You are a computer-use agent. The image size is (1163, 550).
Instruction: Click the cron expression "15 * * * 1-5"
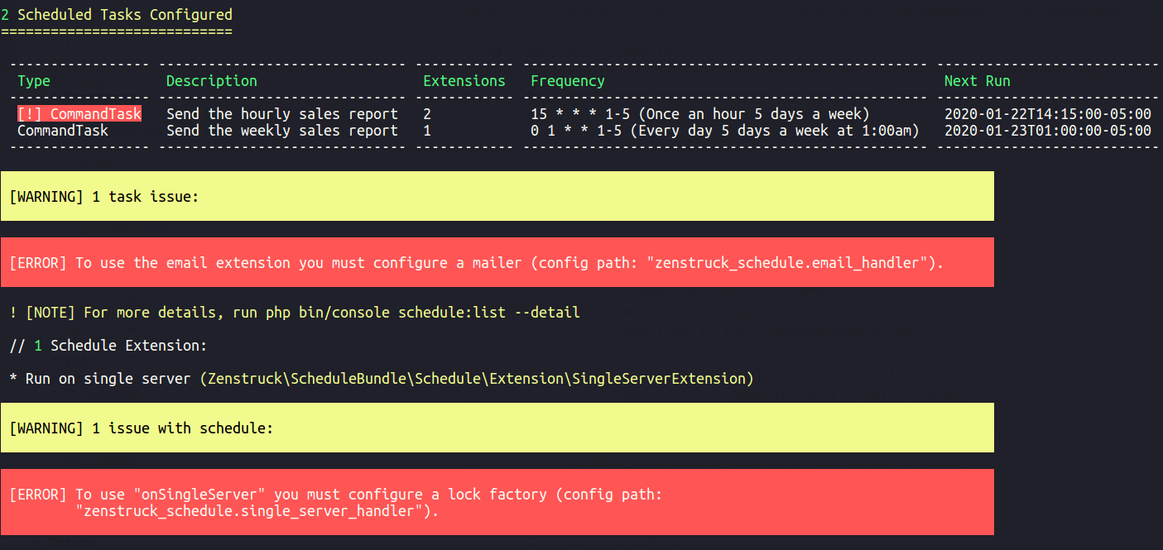click(x=580, y=114)
